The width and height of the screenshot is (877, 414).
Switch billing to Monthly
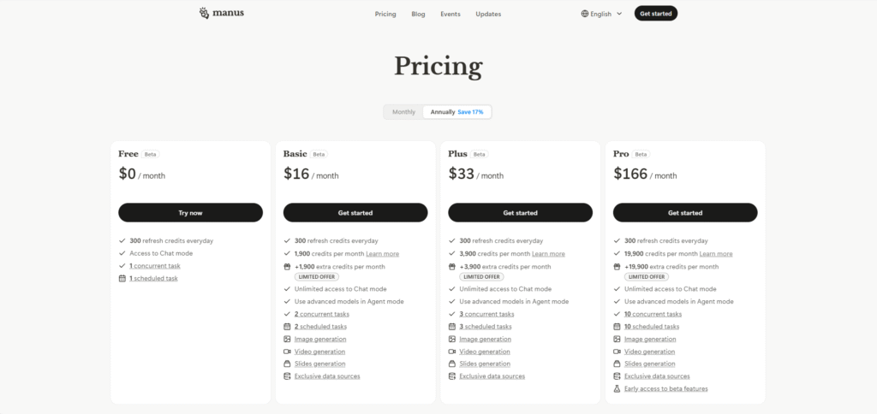404,112
